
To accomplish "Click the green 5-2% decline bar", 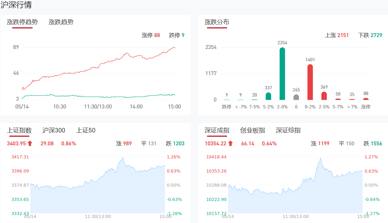I will coord(268,96).
